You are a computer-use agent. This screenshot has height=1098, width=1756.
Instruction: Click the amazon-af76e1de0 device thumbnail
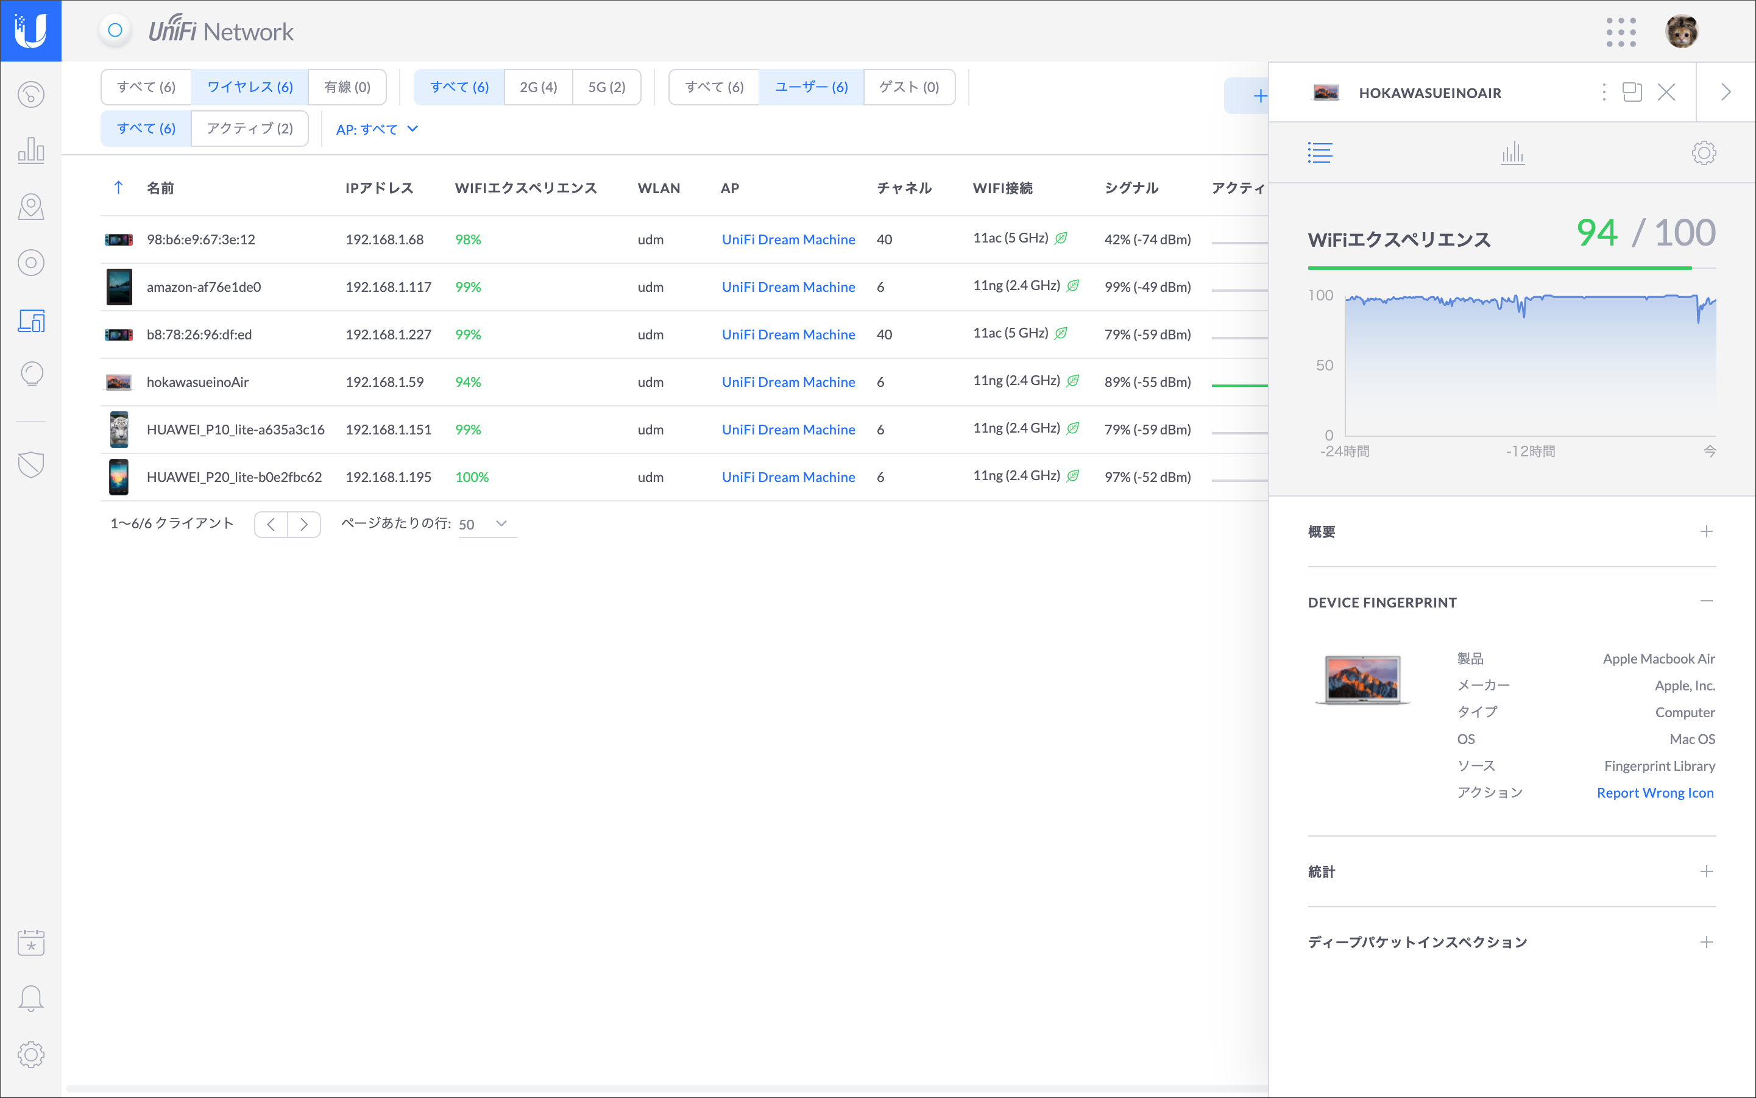coord(118,287)
